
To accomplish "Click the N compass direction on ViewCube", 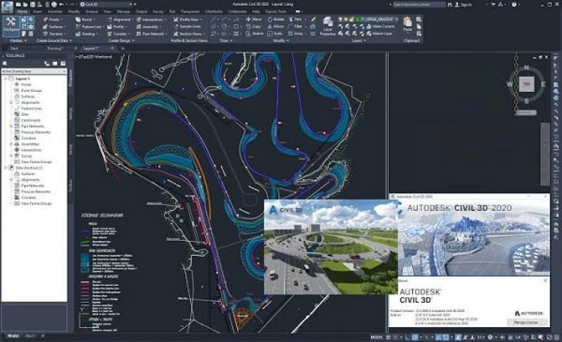I will click(526, 67).
